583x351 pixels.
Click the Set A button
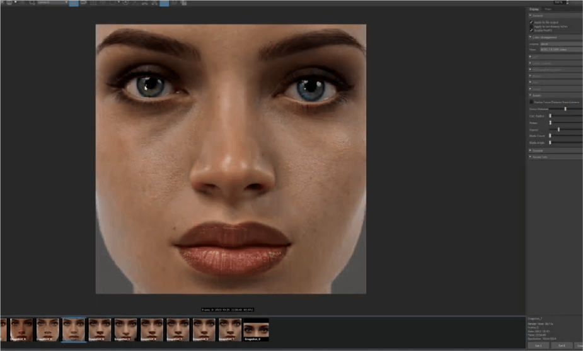[538, 345]
